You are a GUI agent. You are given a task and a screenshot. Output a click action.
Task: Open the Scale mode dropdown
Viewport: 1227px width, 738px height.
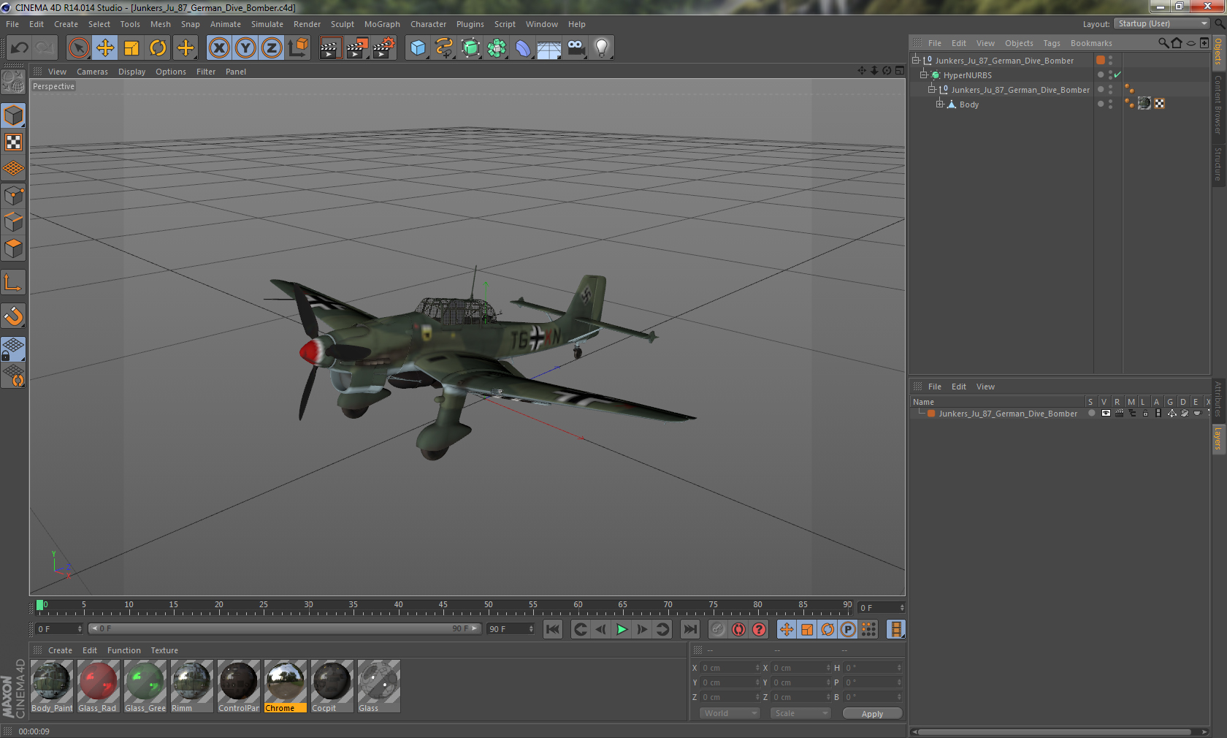click(800, 713)
